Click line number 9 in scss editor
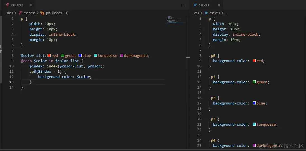This screenshot has width=306, height=151. coord(13,61)
